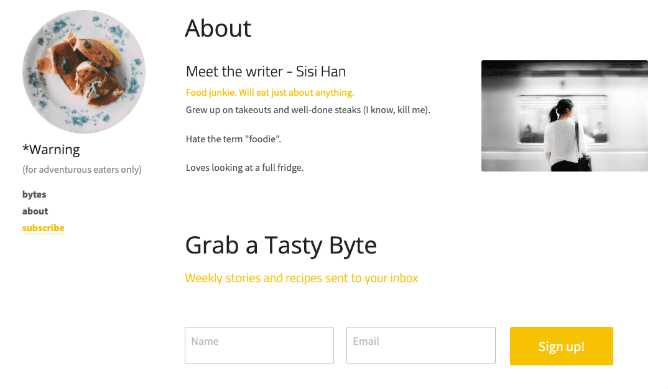Select the yellow 'Food junkie' tagline
Screen dimensions: 668x389
click(x=270, y=92)
